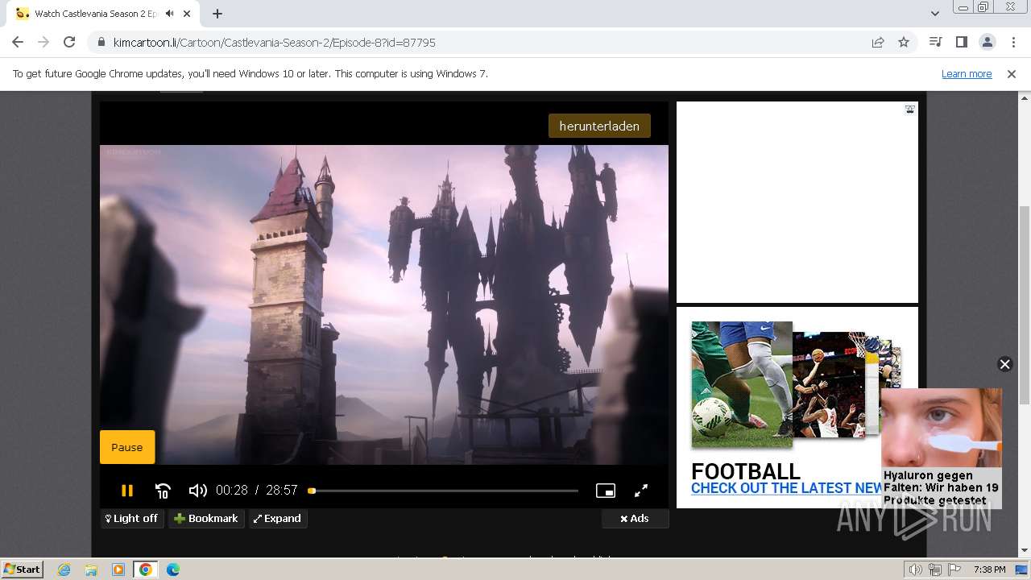This screenshot has height=580, width=1031.
Task: Dismiss the Chrome update notification bar
Action: click(1012, 73)
